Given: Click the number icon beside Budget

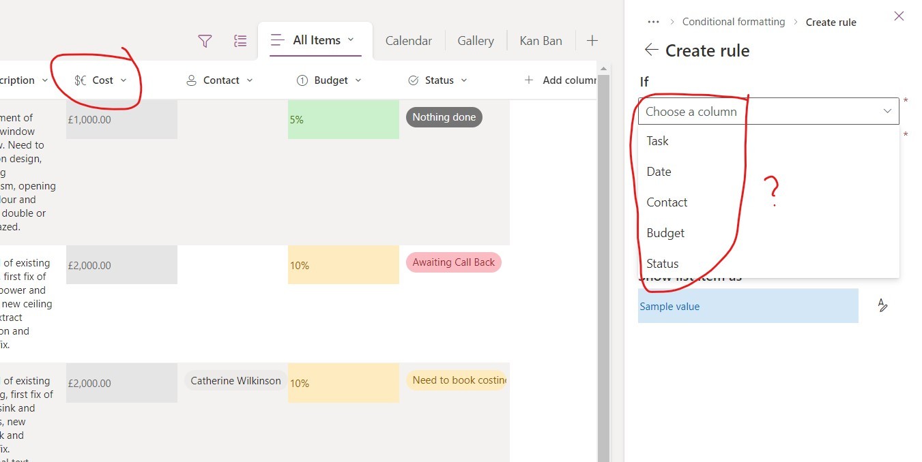Looking at the screenshot, I should (x=302, y=80).
